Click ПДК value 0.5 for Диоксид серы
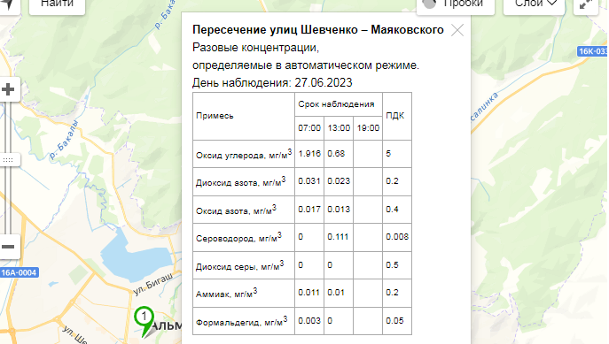Image resolution: width=609 pixels, height=344 pixels. coord(392,265)
